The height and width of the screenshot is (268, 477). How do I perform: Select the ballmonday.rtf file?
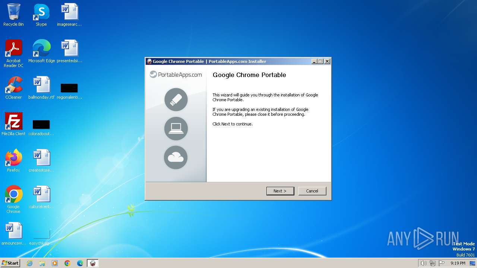point(41,88)
